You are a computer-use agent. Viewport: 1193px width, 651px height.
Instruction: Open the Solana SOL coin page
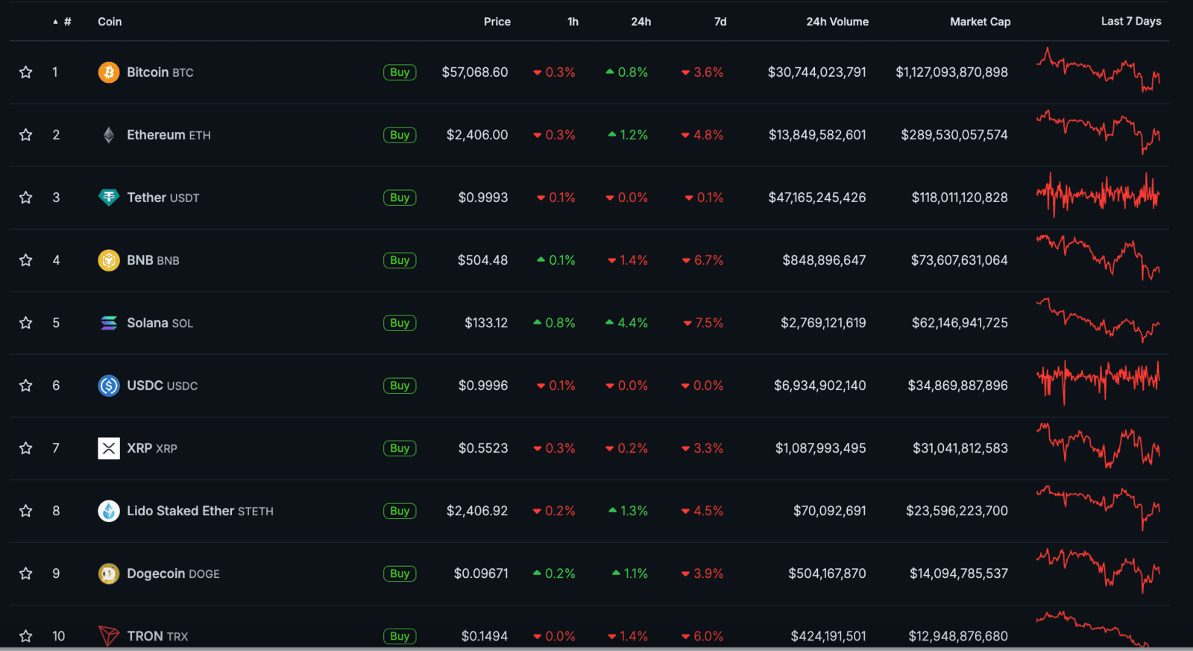tap(160, 323)
